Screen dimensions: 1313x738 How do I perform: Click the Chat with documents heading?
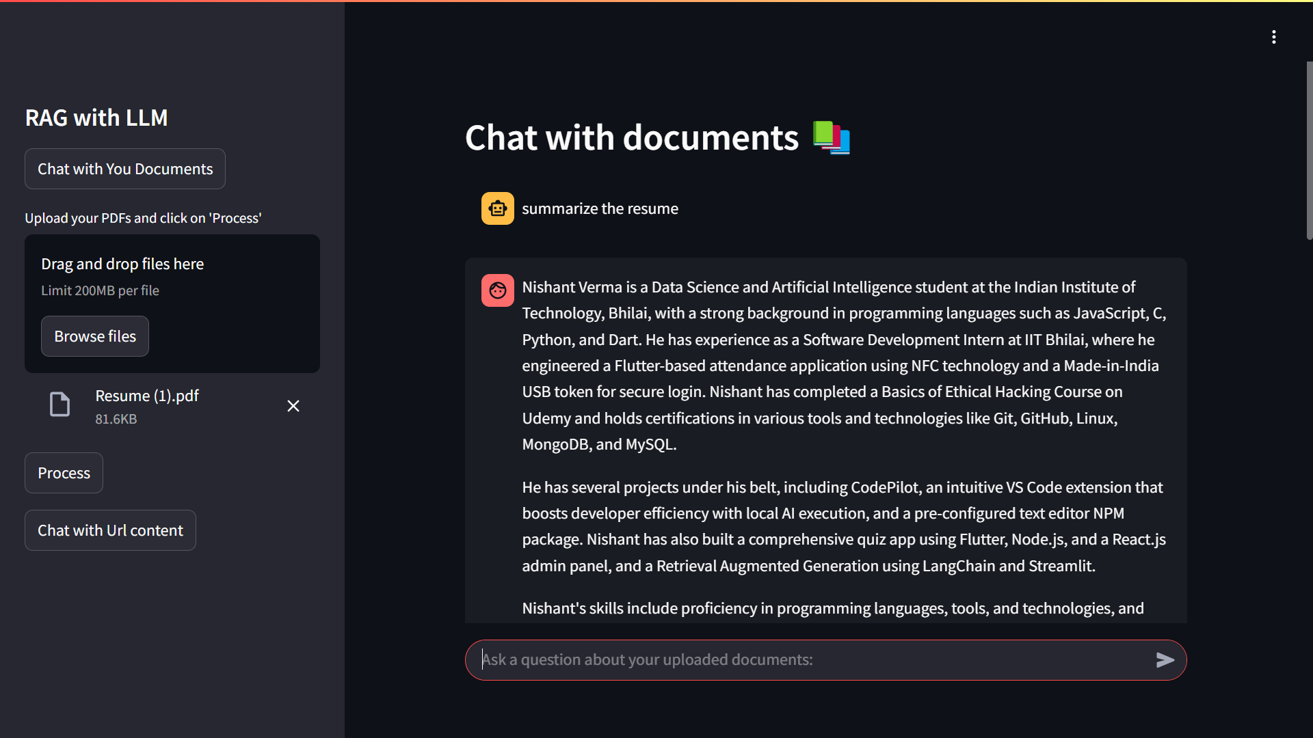[x=631, y=137]
